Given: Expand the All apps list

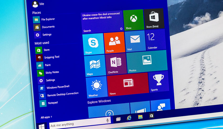Looking at the screenshot, I should (46, 117).
